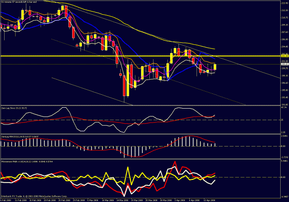Click the 195.00 price scale label

(x=285, y=90)
